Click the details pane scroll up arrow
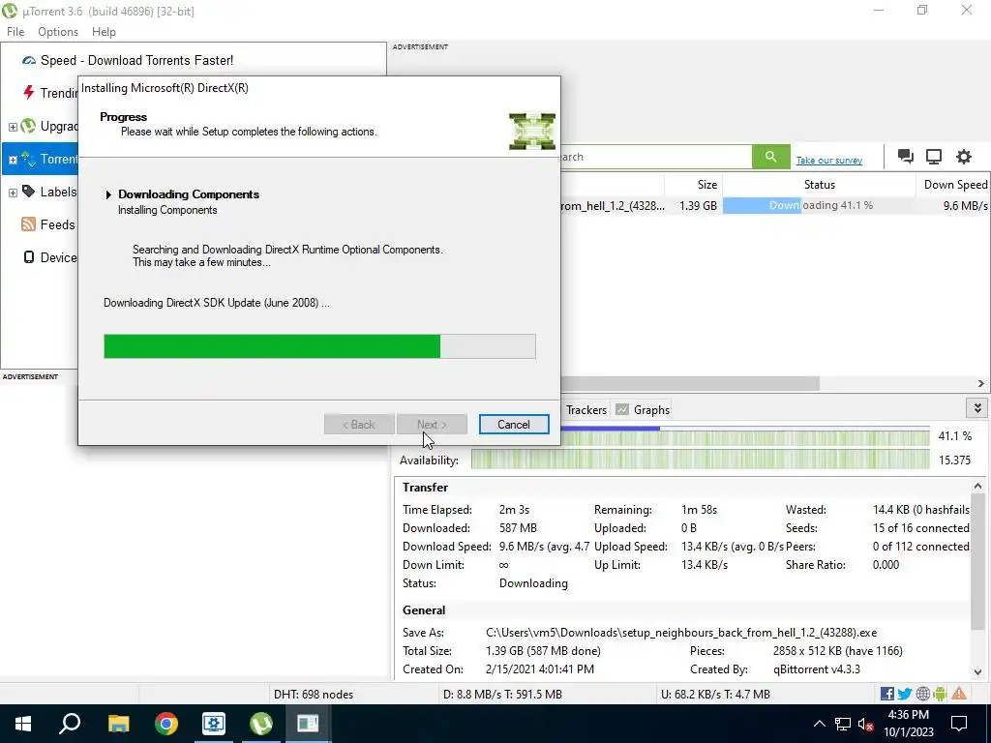Image resolution: width=991 pixels, height=743 pixels. click(x=977, y=486)
